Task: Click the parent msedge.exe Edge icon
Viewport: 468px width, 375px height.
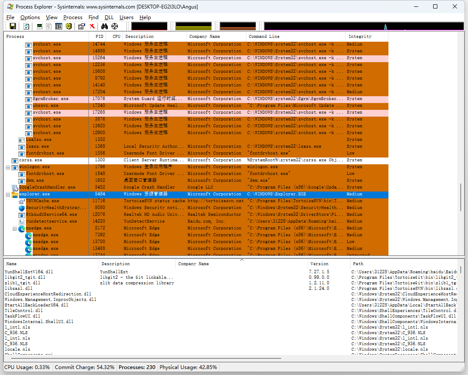Action: 22,229
